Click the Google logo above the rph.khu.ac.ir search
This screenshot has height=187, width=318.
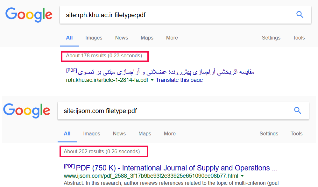29,15
